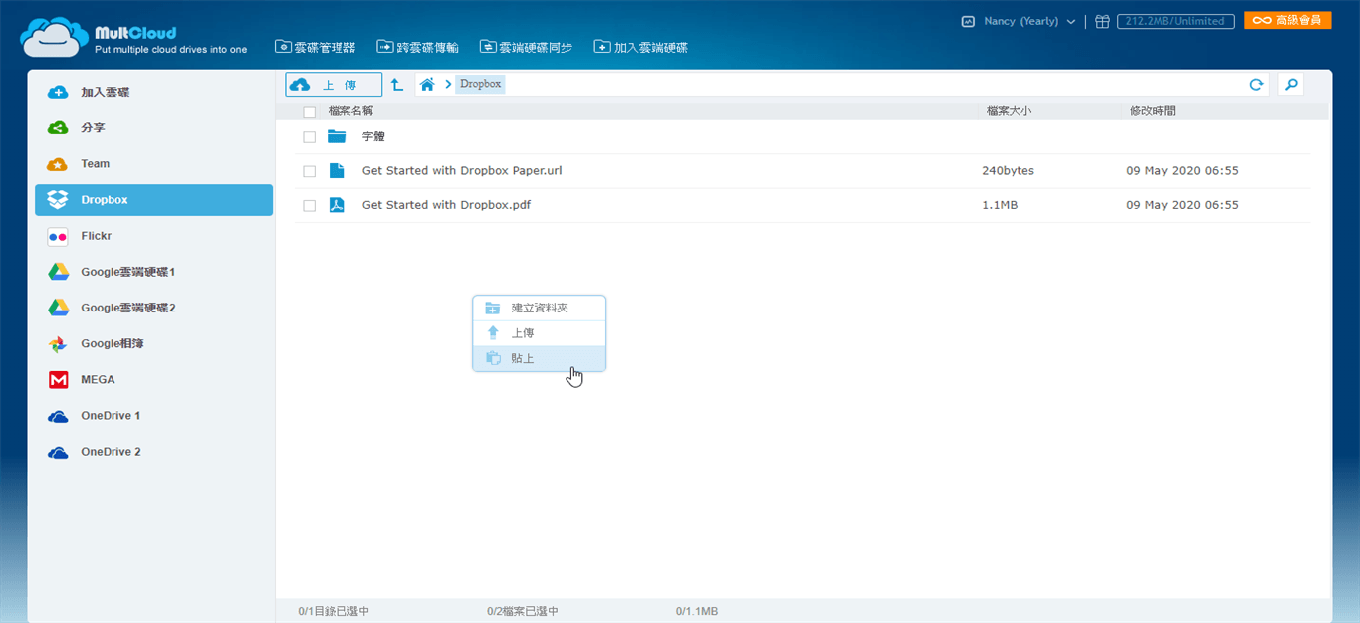Open OneDrive 1 in the sidebar
The height and width of the screenshot is (623, 1360).
pos(153,415)
